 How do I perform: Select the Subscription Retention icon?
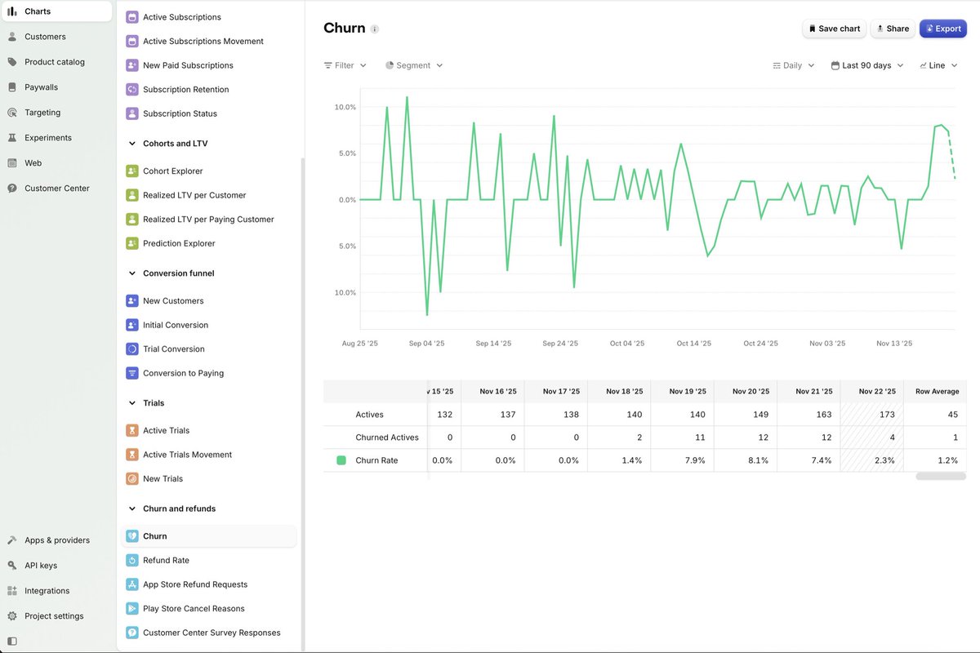pyautogui.click(x=132, y=89)
